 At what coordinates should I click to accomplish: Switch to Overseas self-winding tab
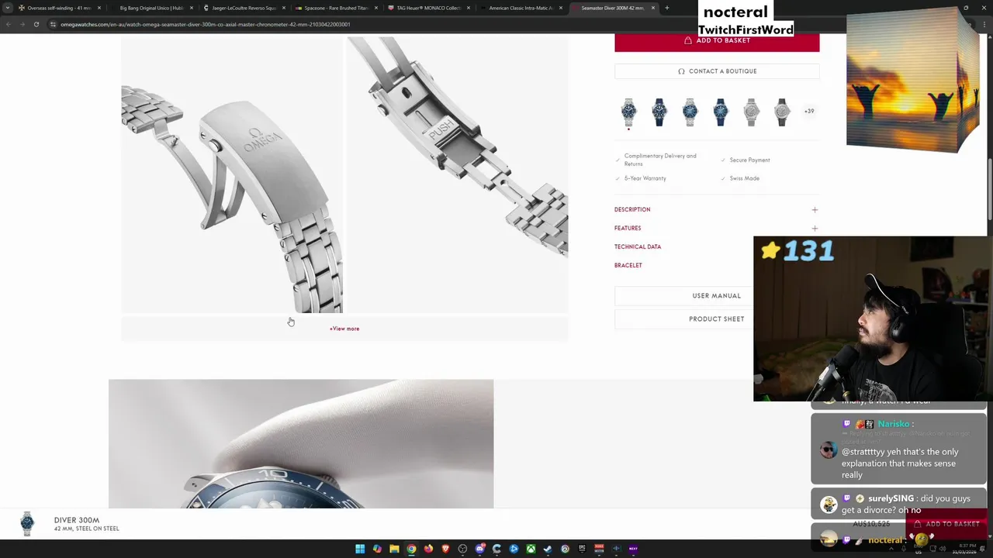(x=59, y=8)
